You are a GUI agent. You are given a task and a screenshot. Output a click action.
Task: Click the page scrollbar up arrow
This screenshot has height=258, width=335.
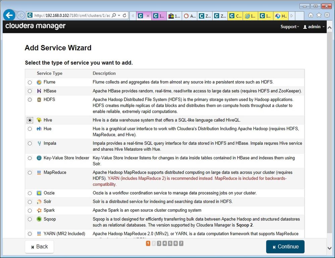329,28
